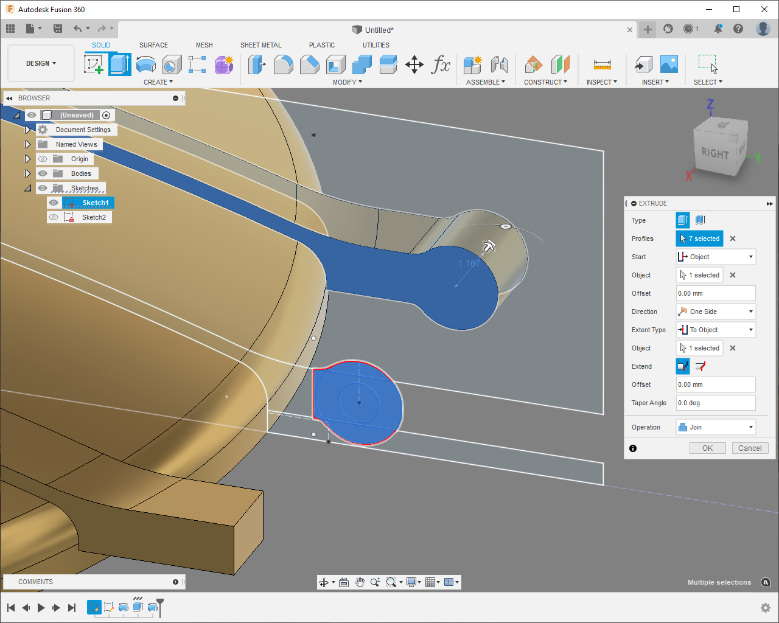779x623 pixels.
Task: Show Sketch2 via its eye icon
Action: [54, 217]
